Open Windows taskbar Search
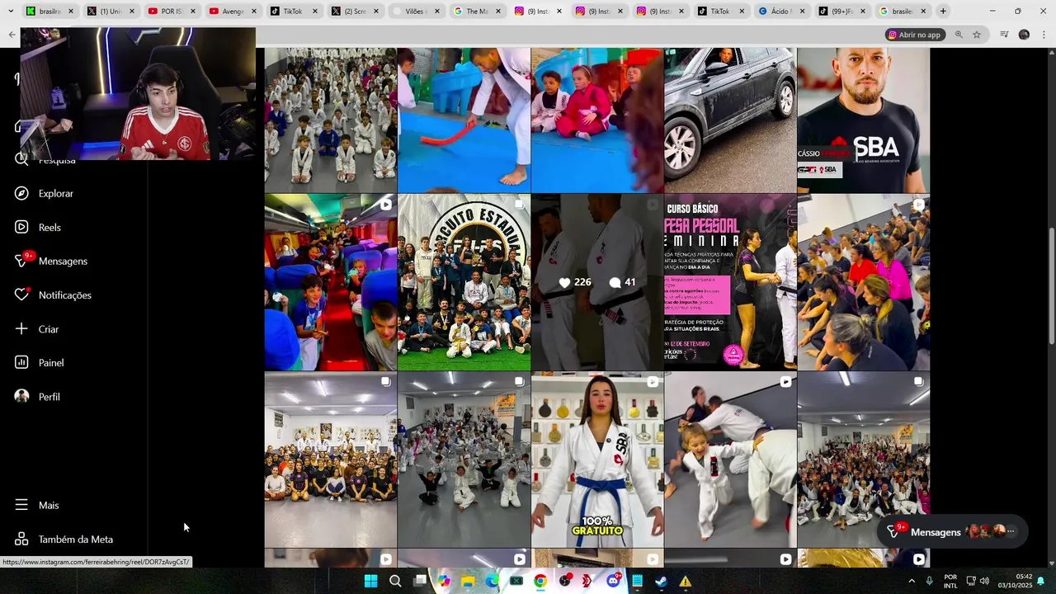 pyautogui.click(x=395, y=581)
